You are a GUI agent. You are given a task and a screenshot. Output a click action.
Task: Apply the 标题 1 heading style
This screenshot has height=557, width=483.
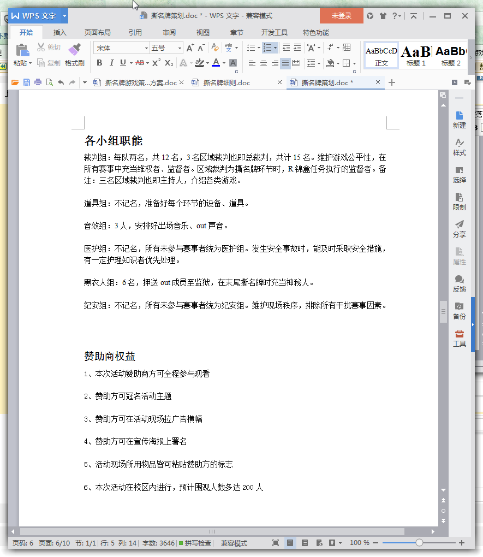coord(416,56)
